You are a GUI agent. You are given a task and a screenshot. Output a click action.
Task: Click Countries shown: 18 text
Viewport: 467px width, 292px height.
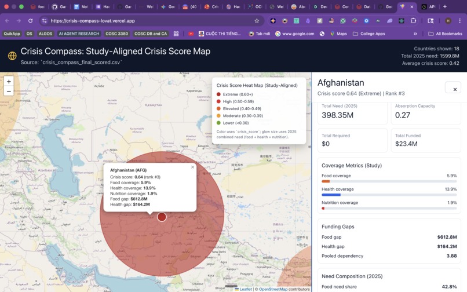(436, 49)
